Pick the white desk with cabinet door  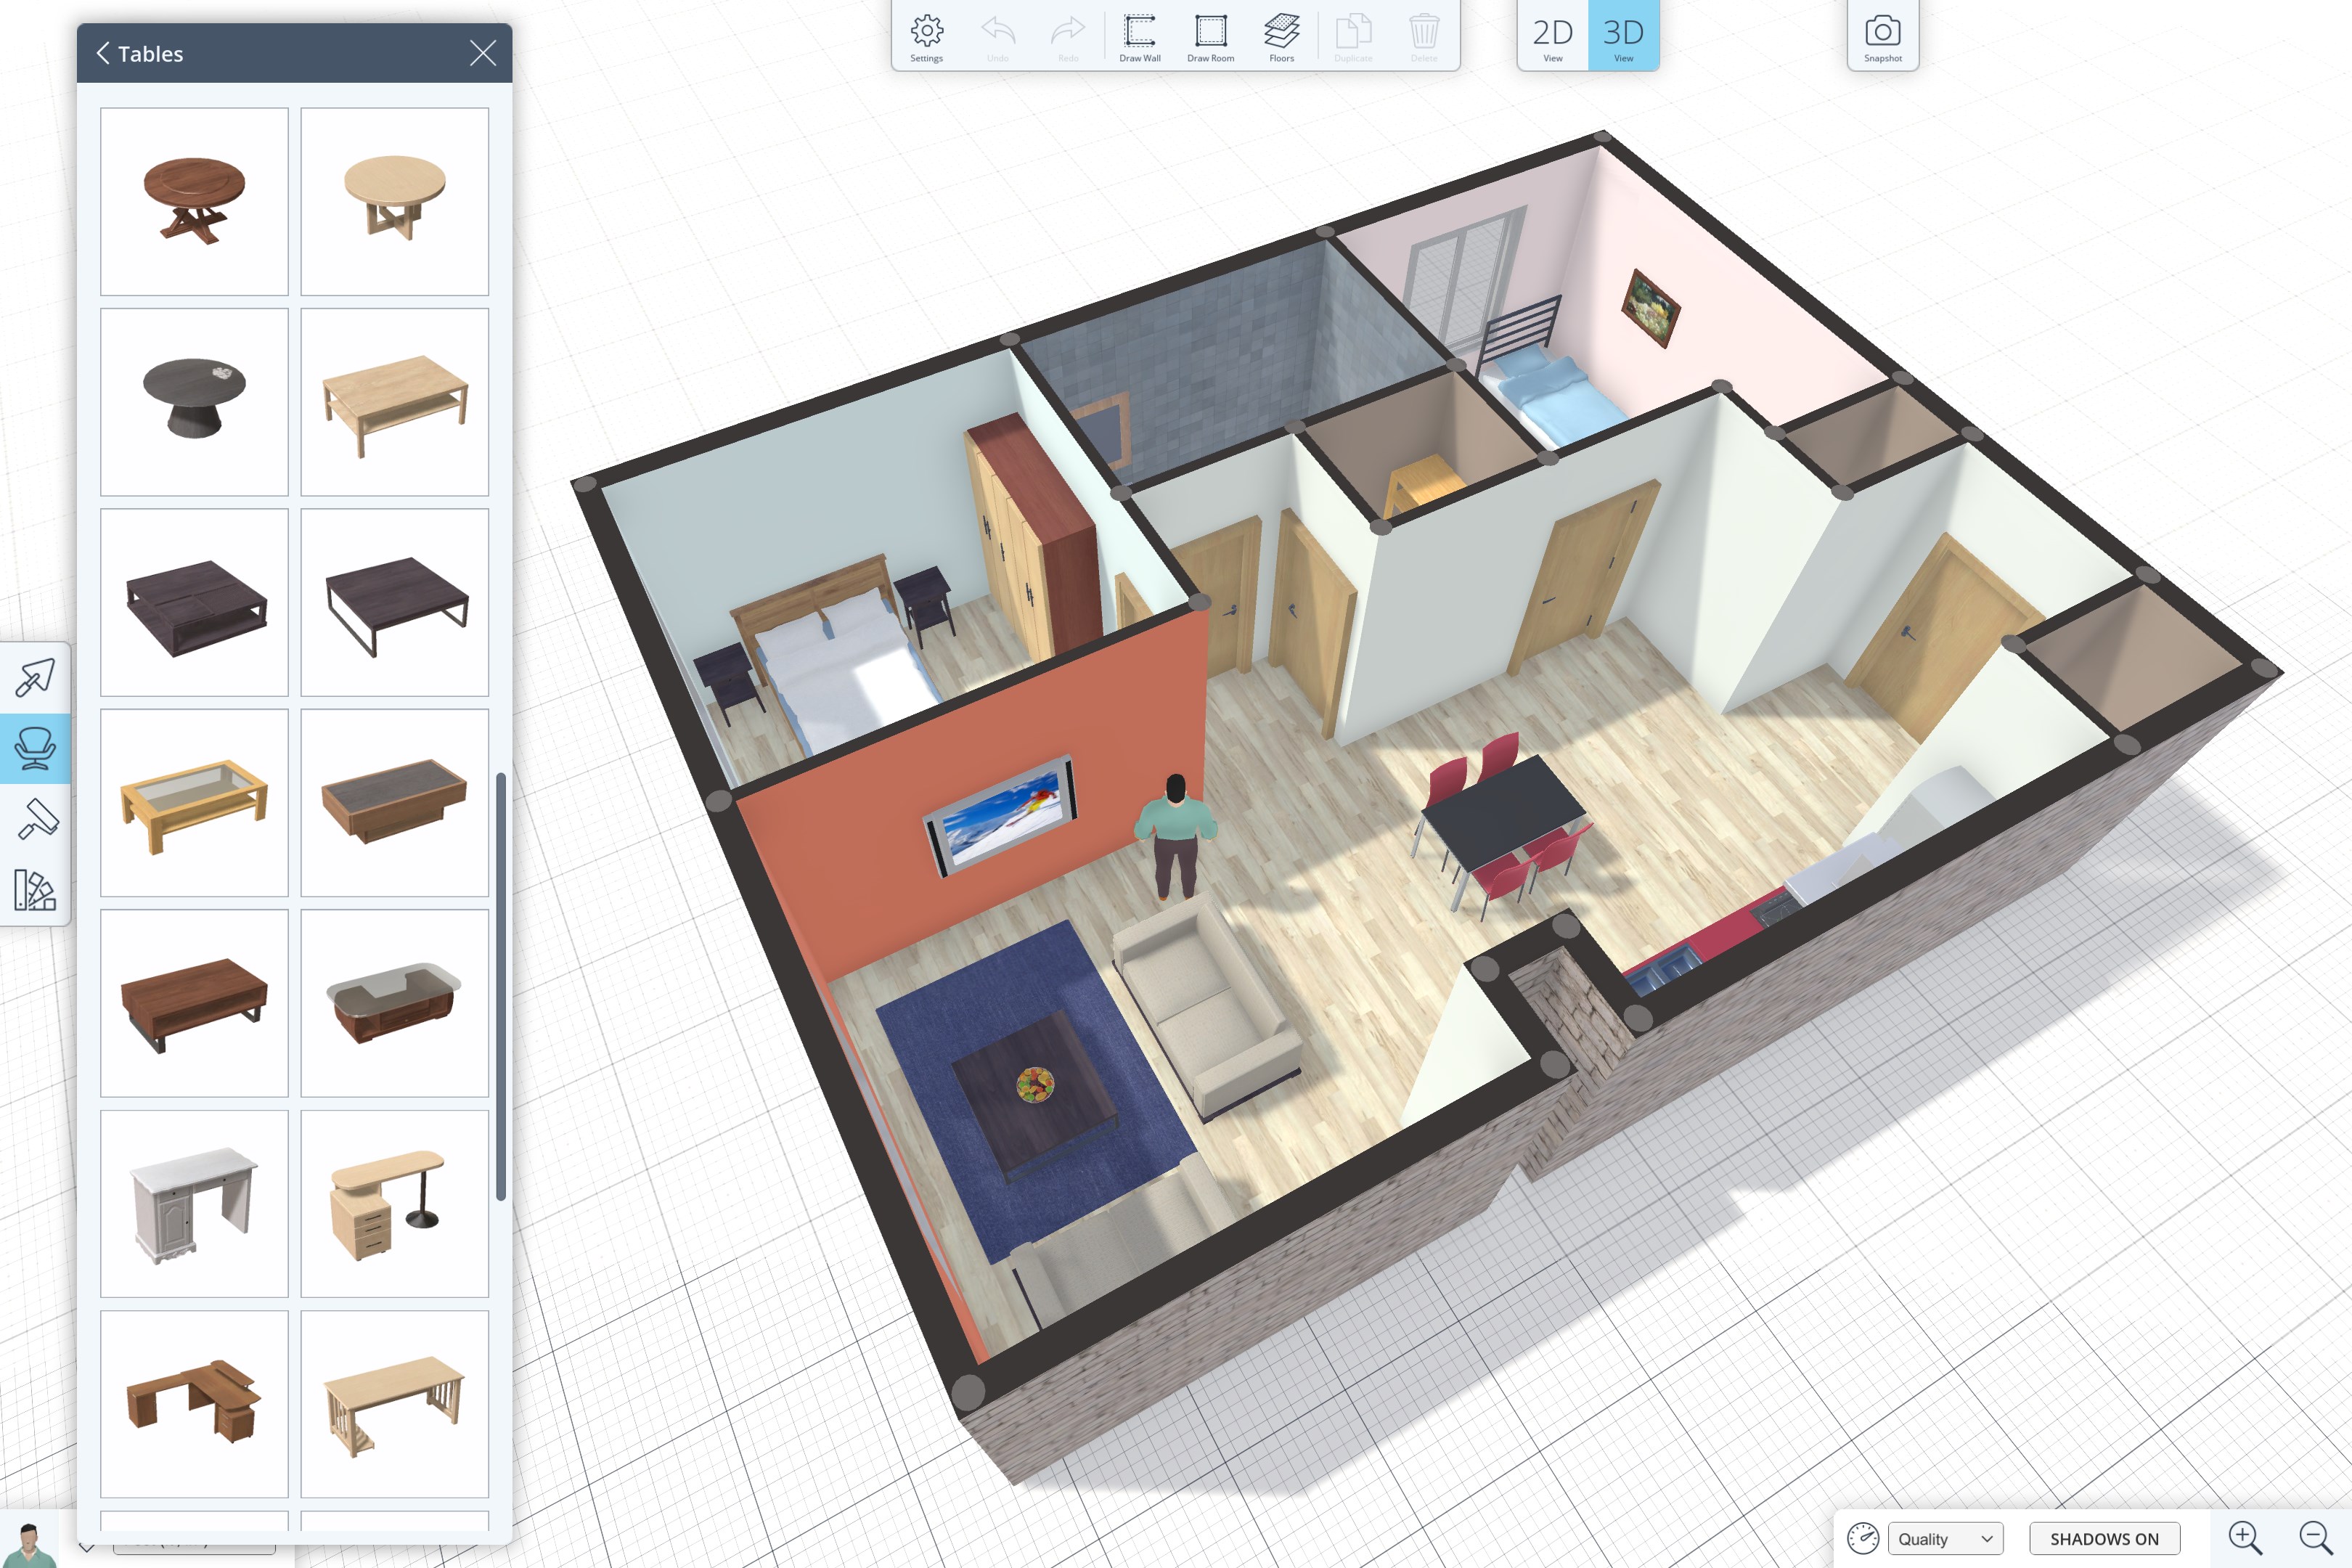(194, 1204)
